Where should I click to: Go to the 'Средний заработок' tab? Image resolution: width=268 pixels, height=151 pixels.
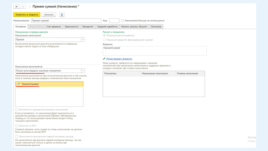coord(107,27)
